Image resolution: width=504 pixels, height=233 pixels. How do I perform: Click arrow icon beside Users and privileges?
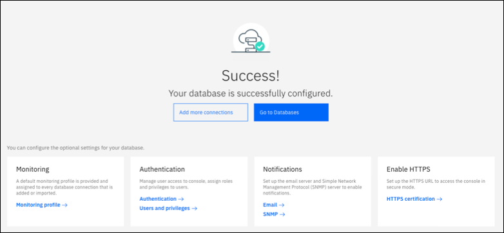pyautogui.click(x=194, y=209)
